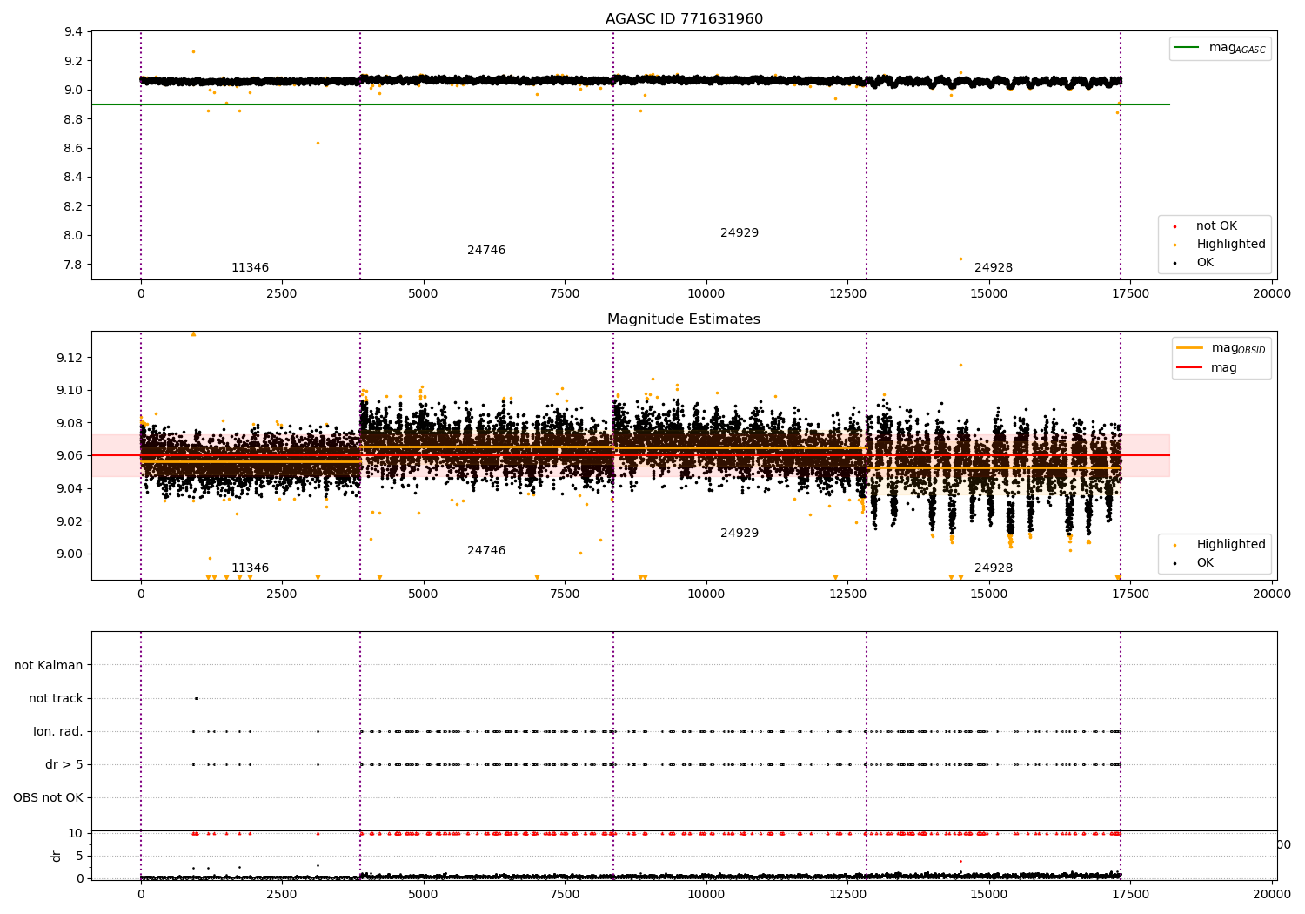Select the mag AGASC green line legend entry

tap(1220, 48)
